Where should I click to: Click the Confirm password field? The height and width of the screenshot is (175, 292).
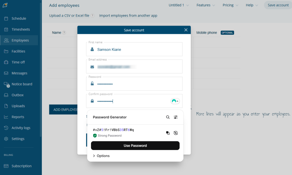point(134,101)
